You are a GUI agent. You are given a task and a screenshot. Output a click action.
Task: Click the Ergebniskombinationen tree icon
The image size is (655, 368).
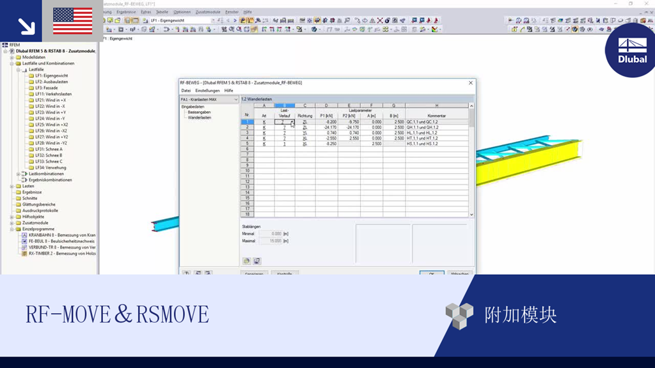click(25, 180)
